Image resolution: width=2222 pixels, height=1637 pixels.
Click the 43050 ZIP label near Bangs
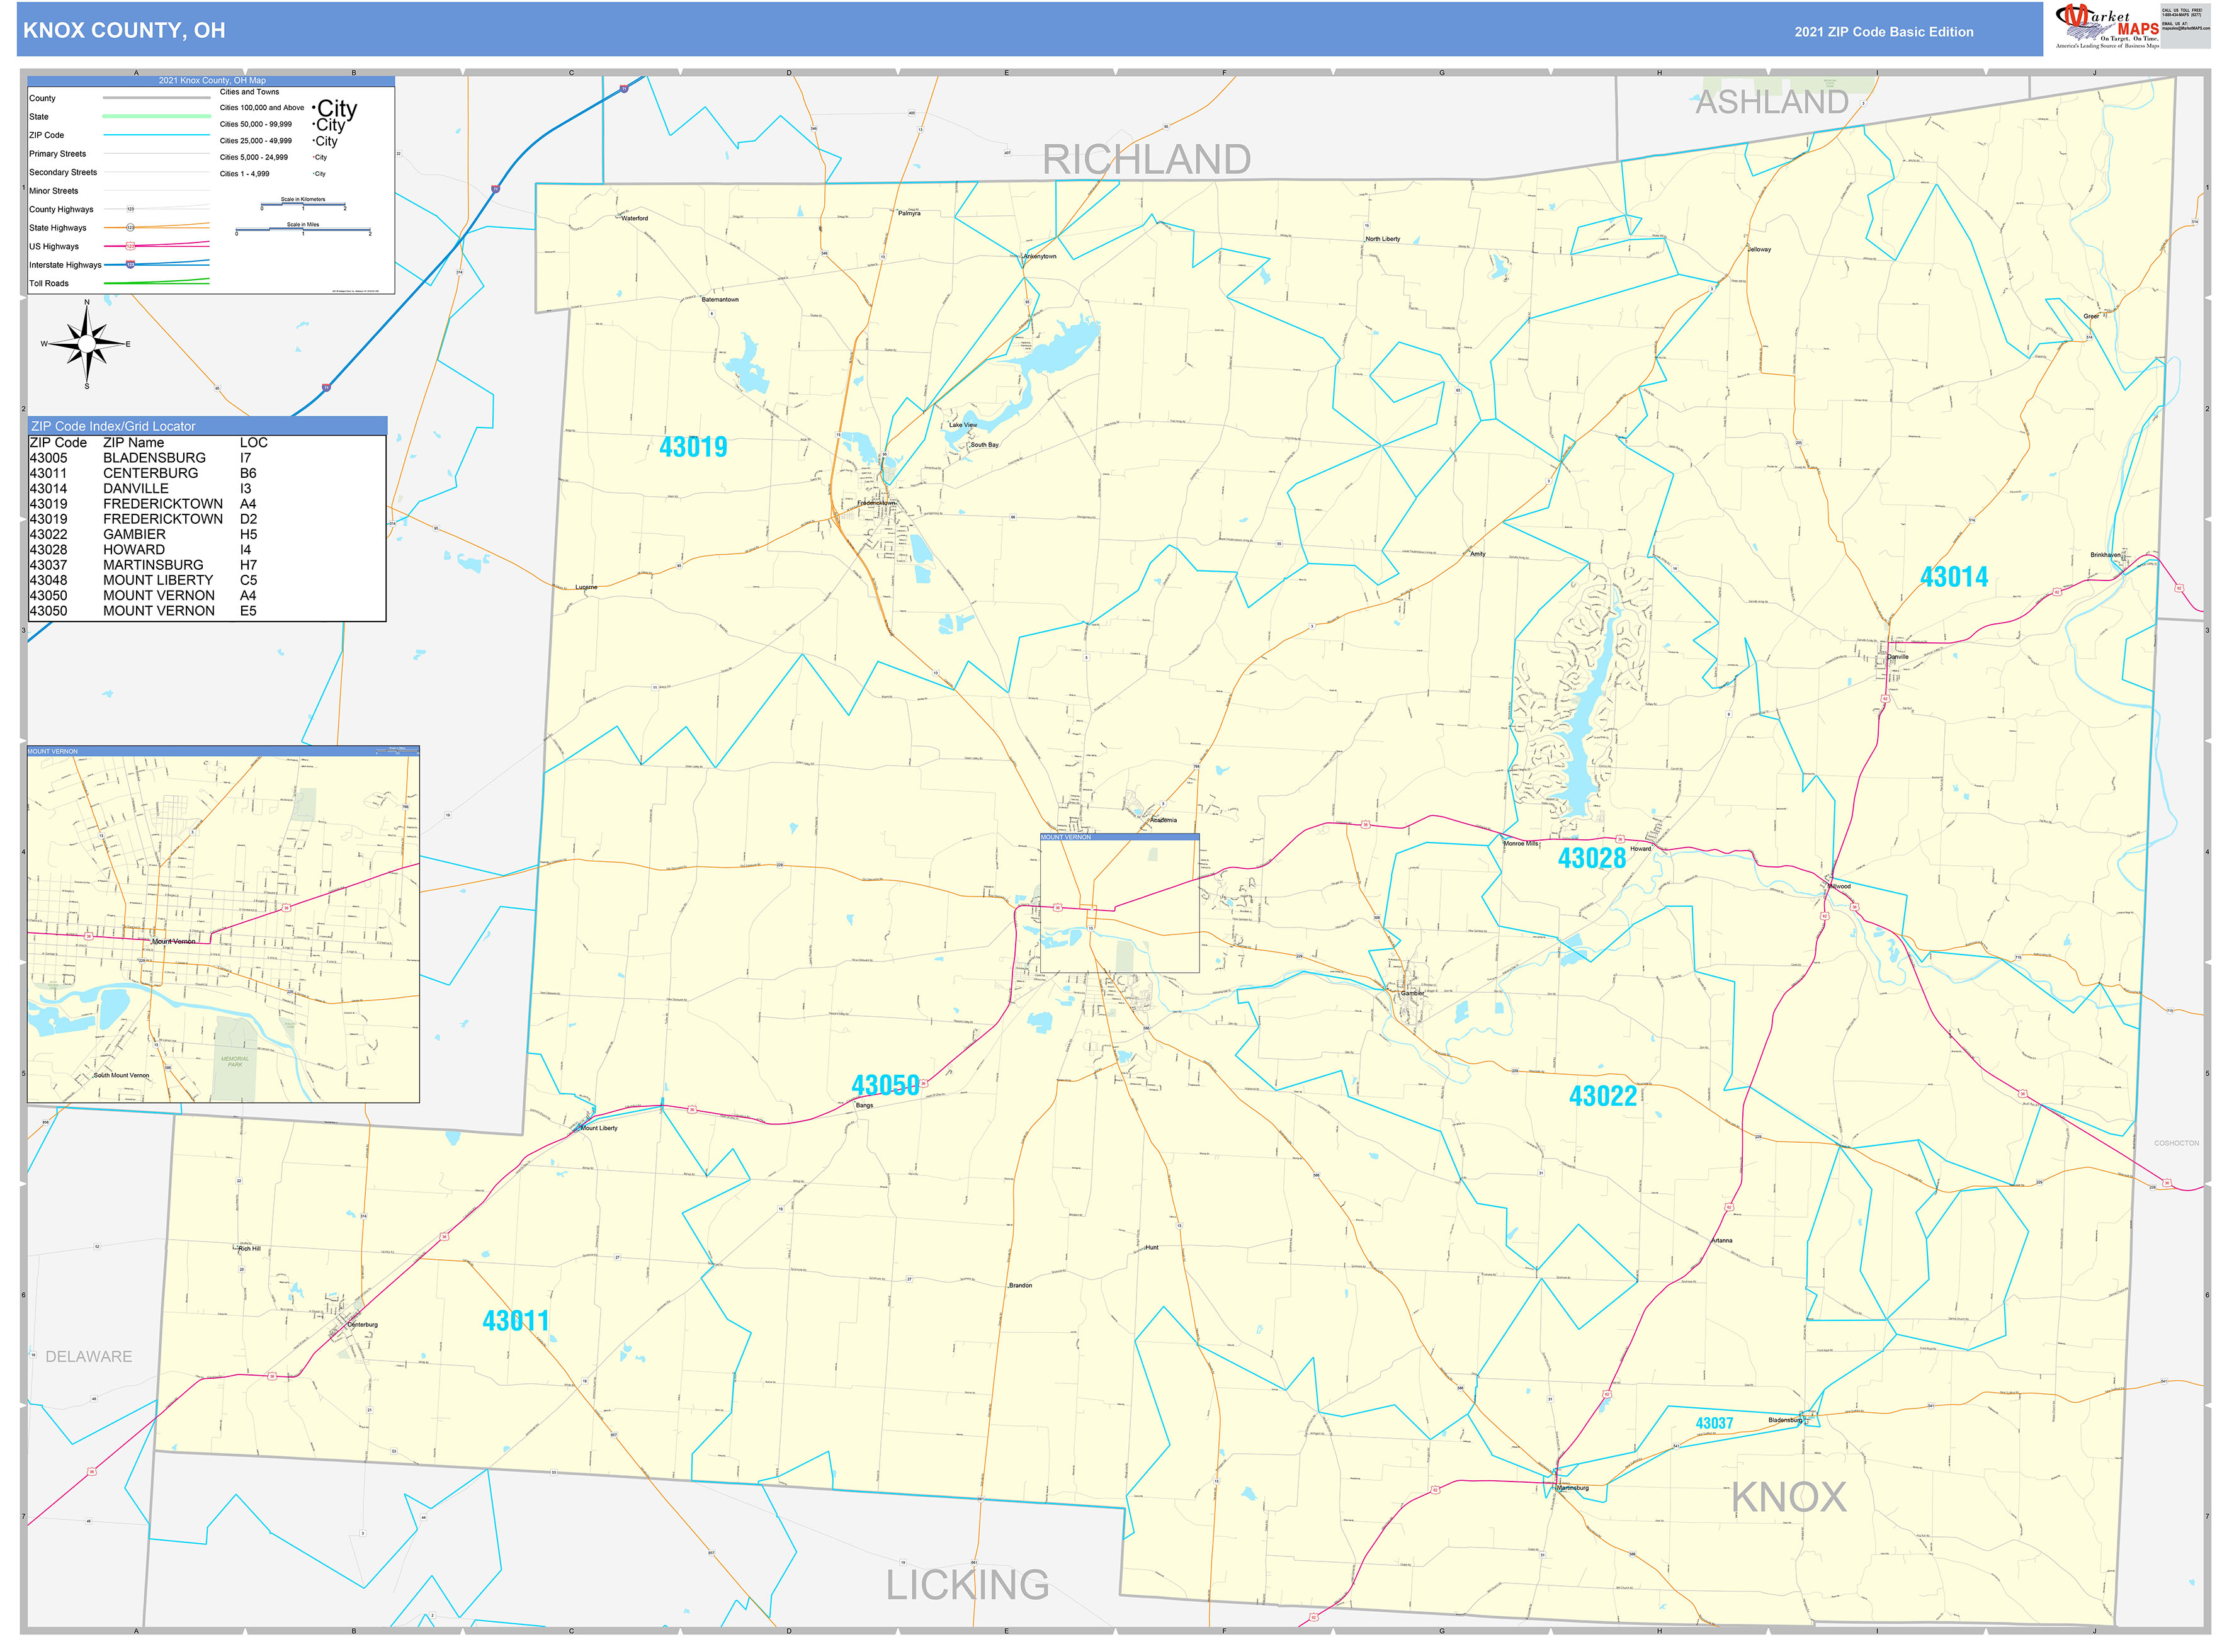coord(885,1086)
